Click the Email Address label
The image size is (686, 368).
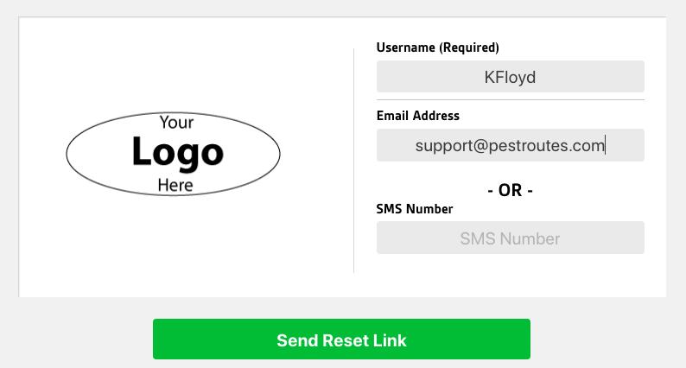pos(418,116)
